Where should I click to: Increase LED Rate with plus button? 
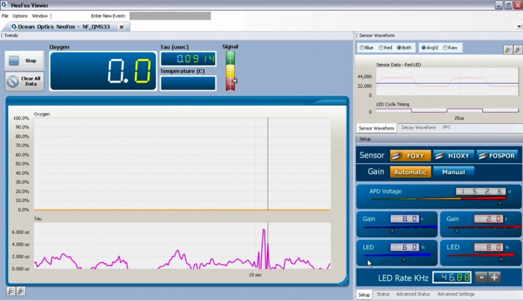495,278
